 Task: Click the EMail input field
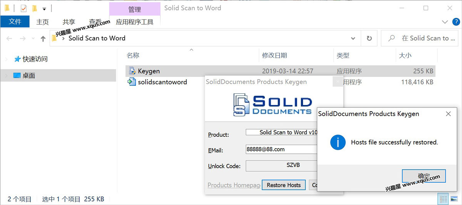click(x=281, y=149)
